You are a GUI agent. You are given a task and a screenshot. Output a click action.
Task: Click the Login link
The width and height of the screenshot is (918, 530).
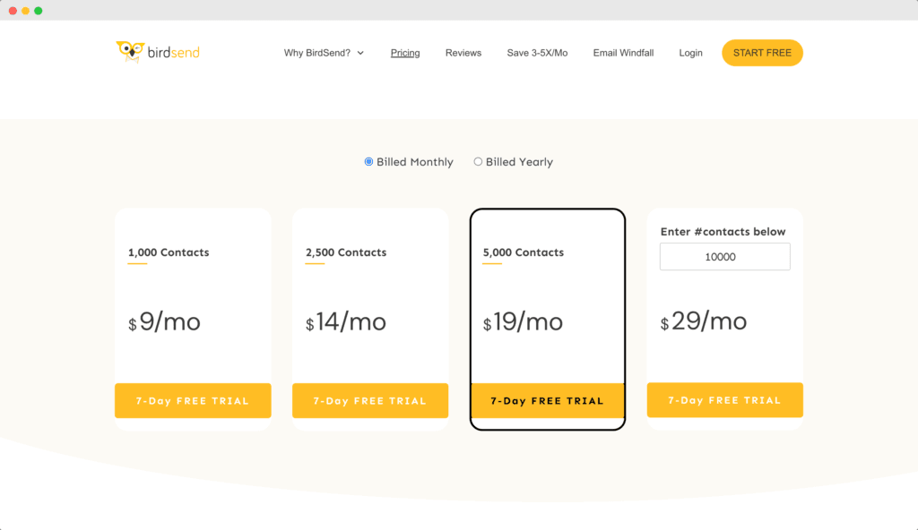pyautogui.click(x=690, y=53)
